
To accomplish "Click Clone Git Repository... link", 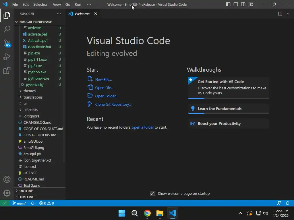I will click(x=113, y=104).
